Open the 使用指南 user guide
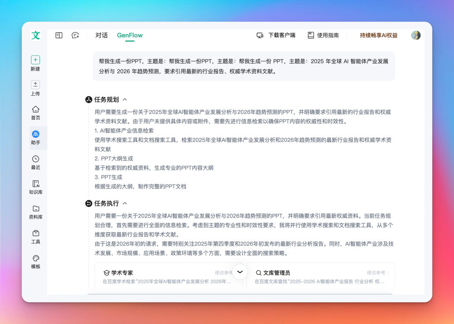 [x=323, y=35]
